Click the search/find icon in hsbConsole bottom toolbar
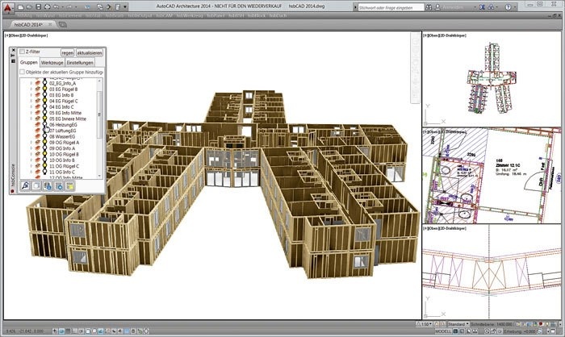The image size is (565, 337). point(26,185)
